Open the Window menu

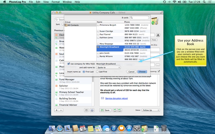[67, 2]
